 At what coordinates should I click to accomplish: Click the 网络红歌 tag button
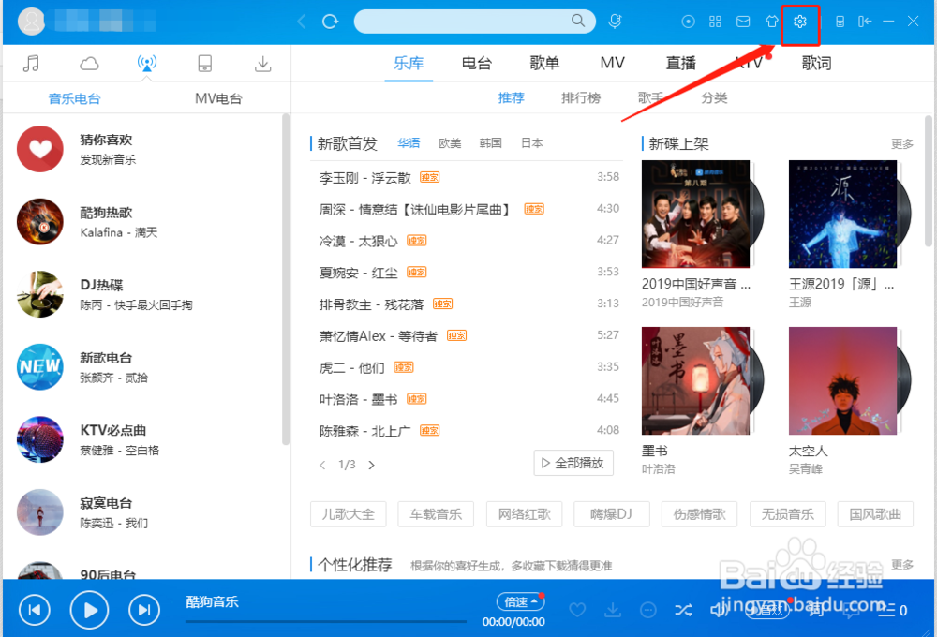pos(524,514)
